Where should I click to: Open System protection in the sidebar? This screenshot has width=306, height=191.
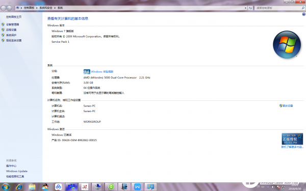pos(11,35)
